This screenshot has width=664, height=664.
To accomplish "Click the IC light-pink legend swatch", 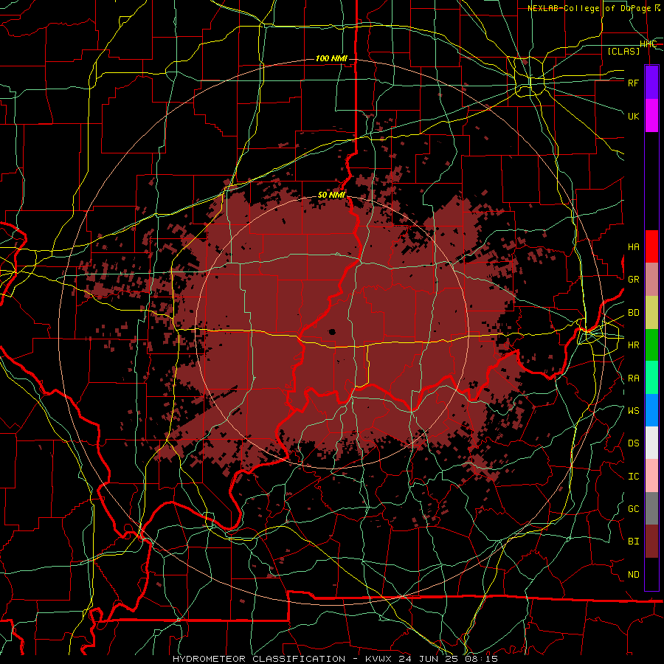I will [651, 476].
